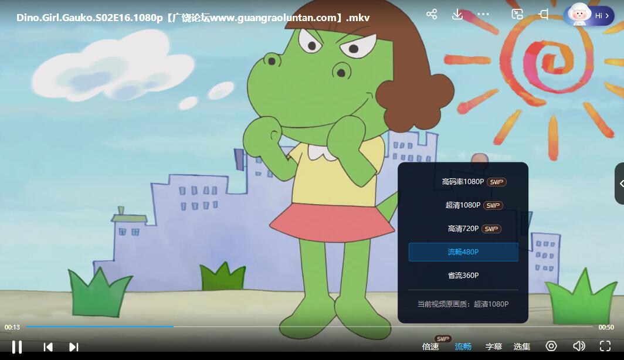Viewport: 624px width, 360px height.
Task: Click the 00:13 current time label
Action: (12, 327)
